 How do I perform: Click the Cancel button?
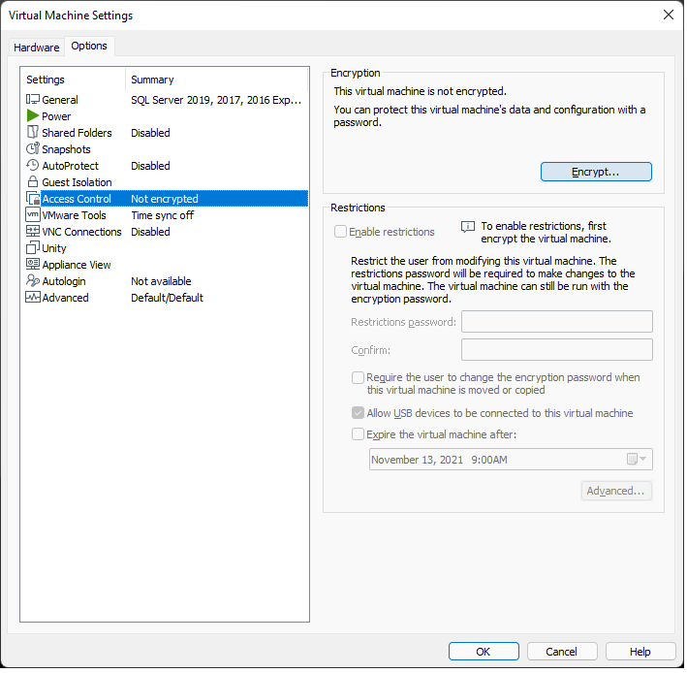(563, 654)
